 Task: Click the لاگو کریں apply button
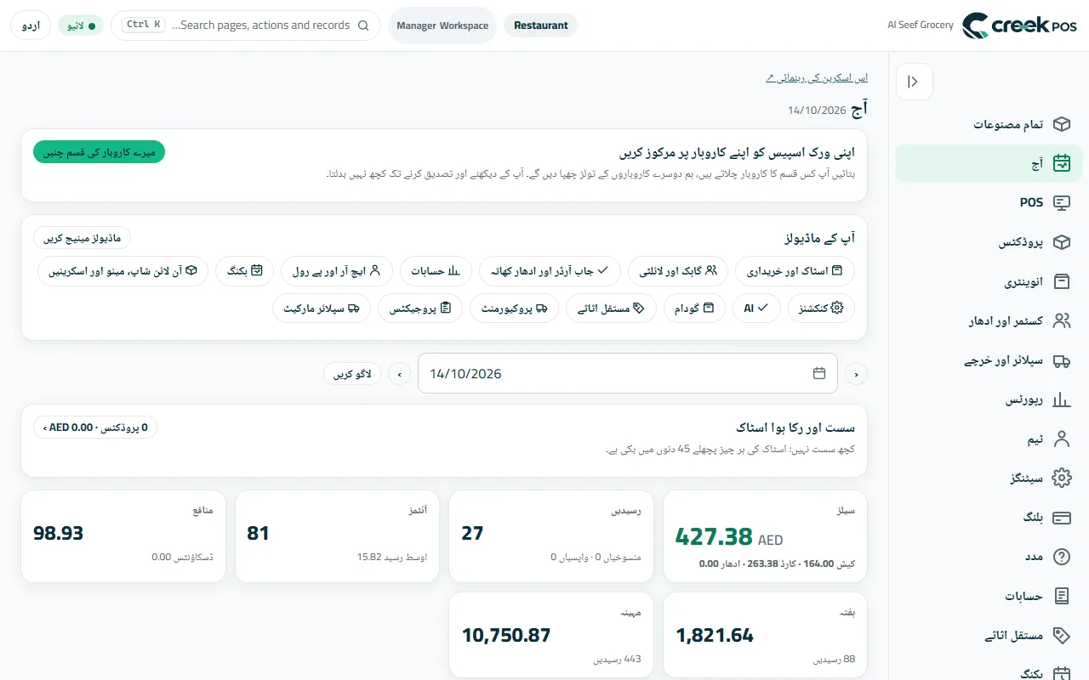[x=352, y=373]
